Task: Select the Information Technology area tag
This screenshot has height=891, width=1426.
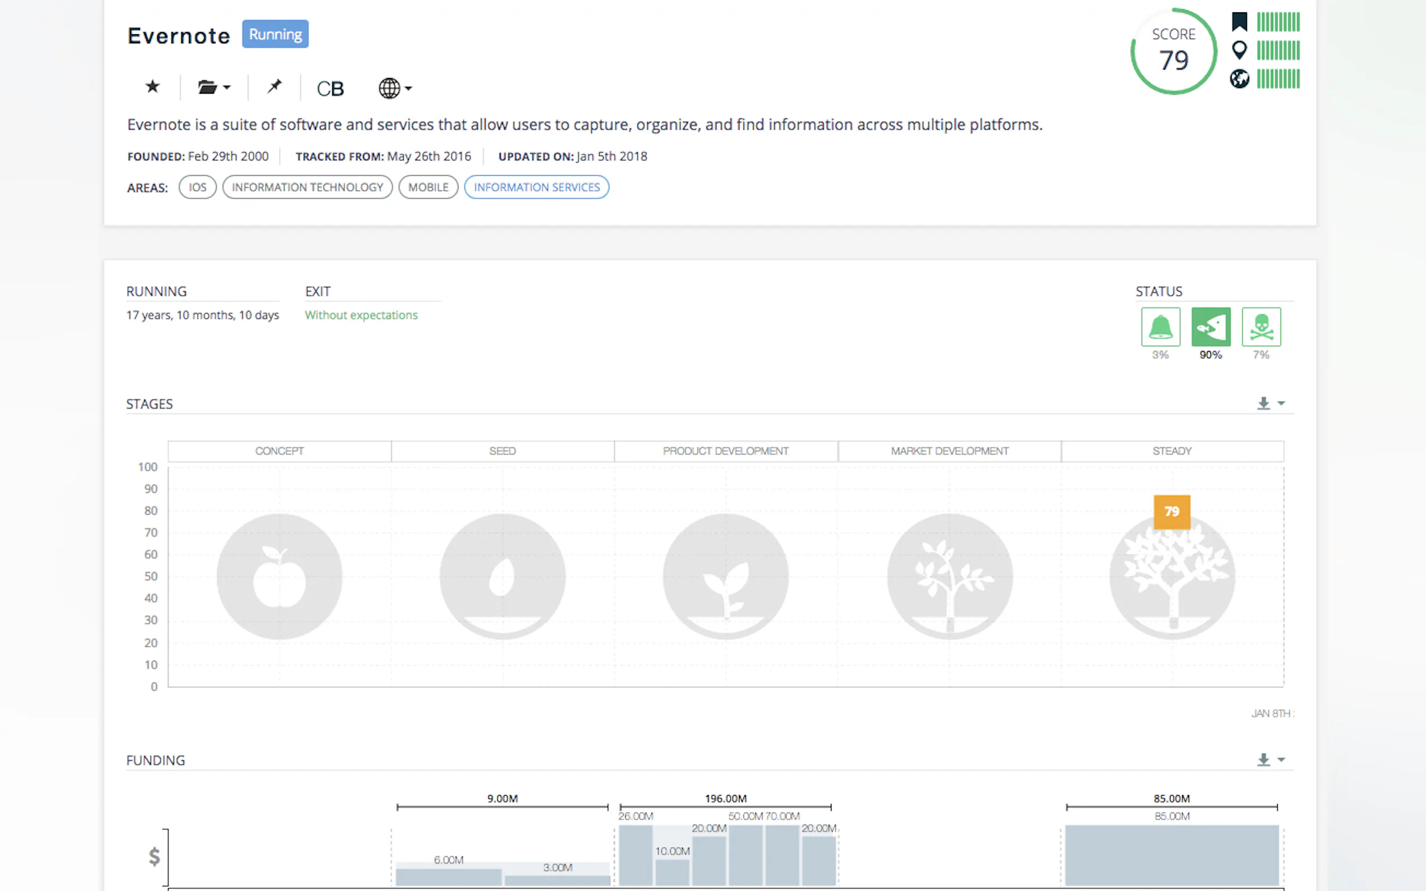Action: [x=307, y=187]
